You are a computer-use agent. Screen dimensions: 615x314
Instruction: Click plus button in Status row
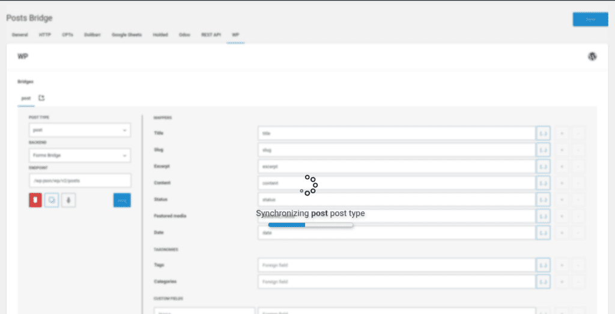tap(562, 200)
